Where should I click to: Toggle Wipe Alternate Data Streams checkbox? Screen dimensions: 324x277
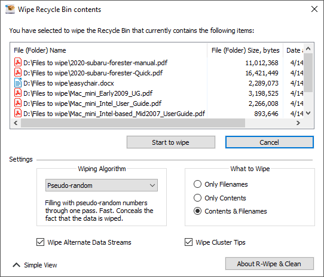click(x=40, y=242)
